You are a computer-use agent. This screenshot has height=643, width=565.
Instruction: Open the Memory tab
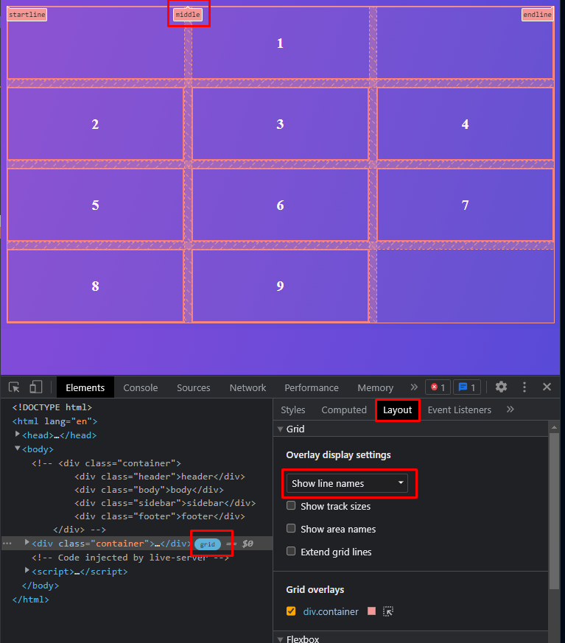(375, 387)
